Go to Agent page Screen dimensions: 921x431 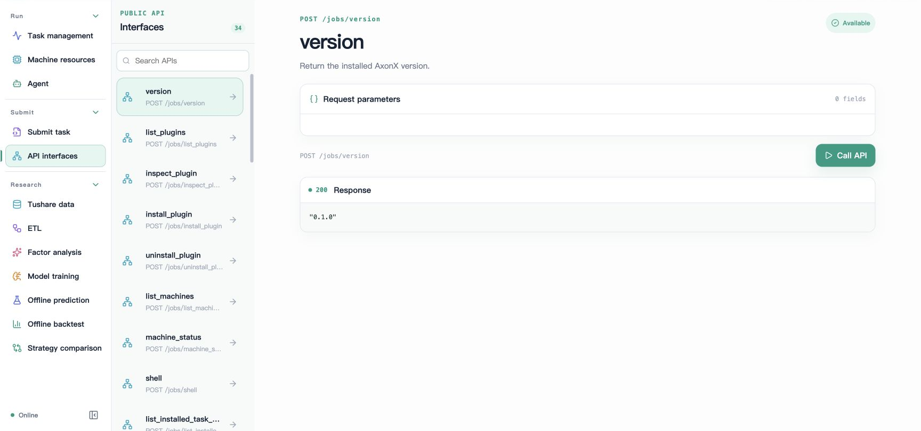tap(55, 84)
